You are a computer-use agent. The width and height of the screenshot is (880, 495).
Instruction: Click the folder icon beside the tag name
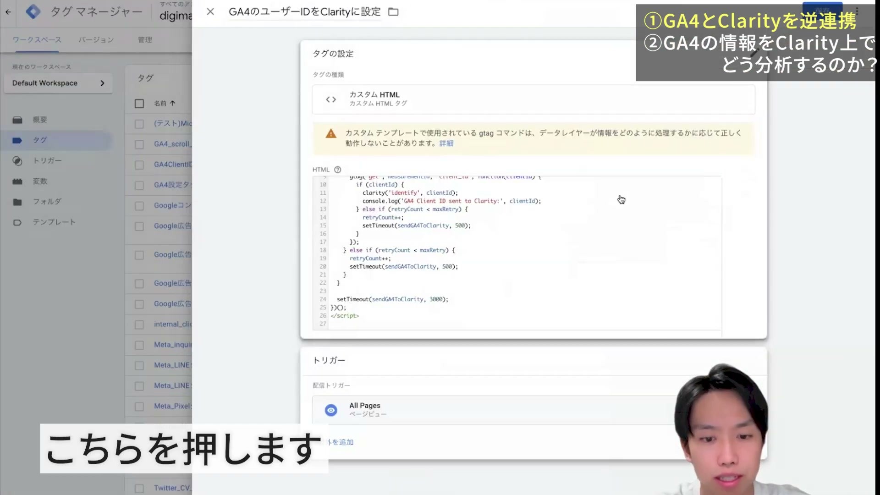point(393,12)
